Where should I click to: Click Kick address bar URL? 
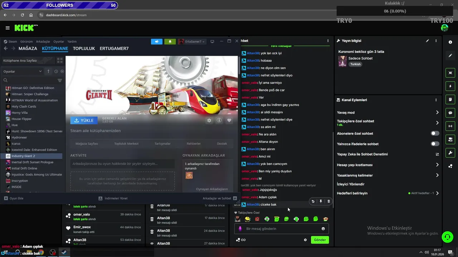(66, 15)
